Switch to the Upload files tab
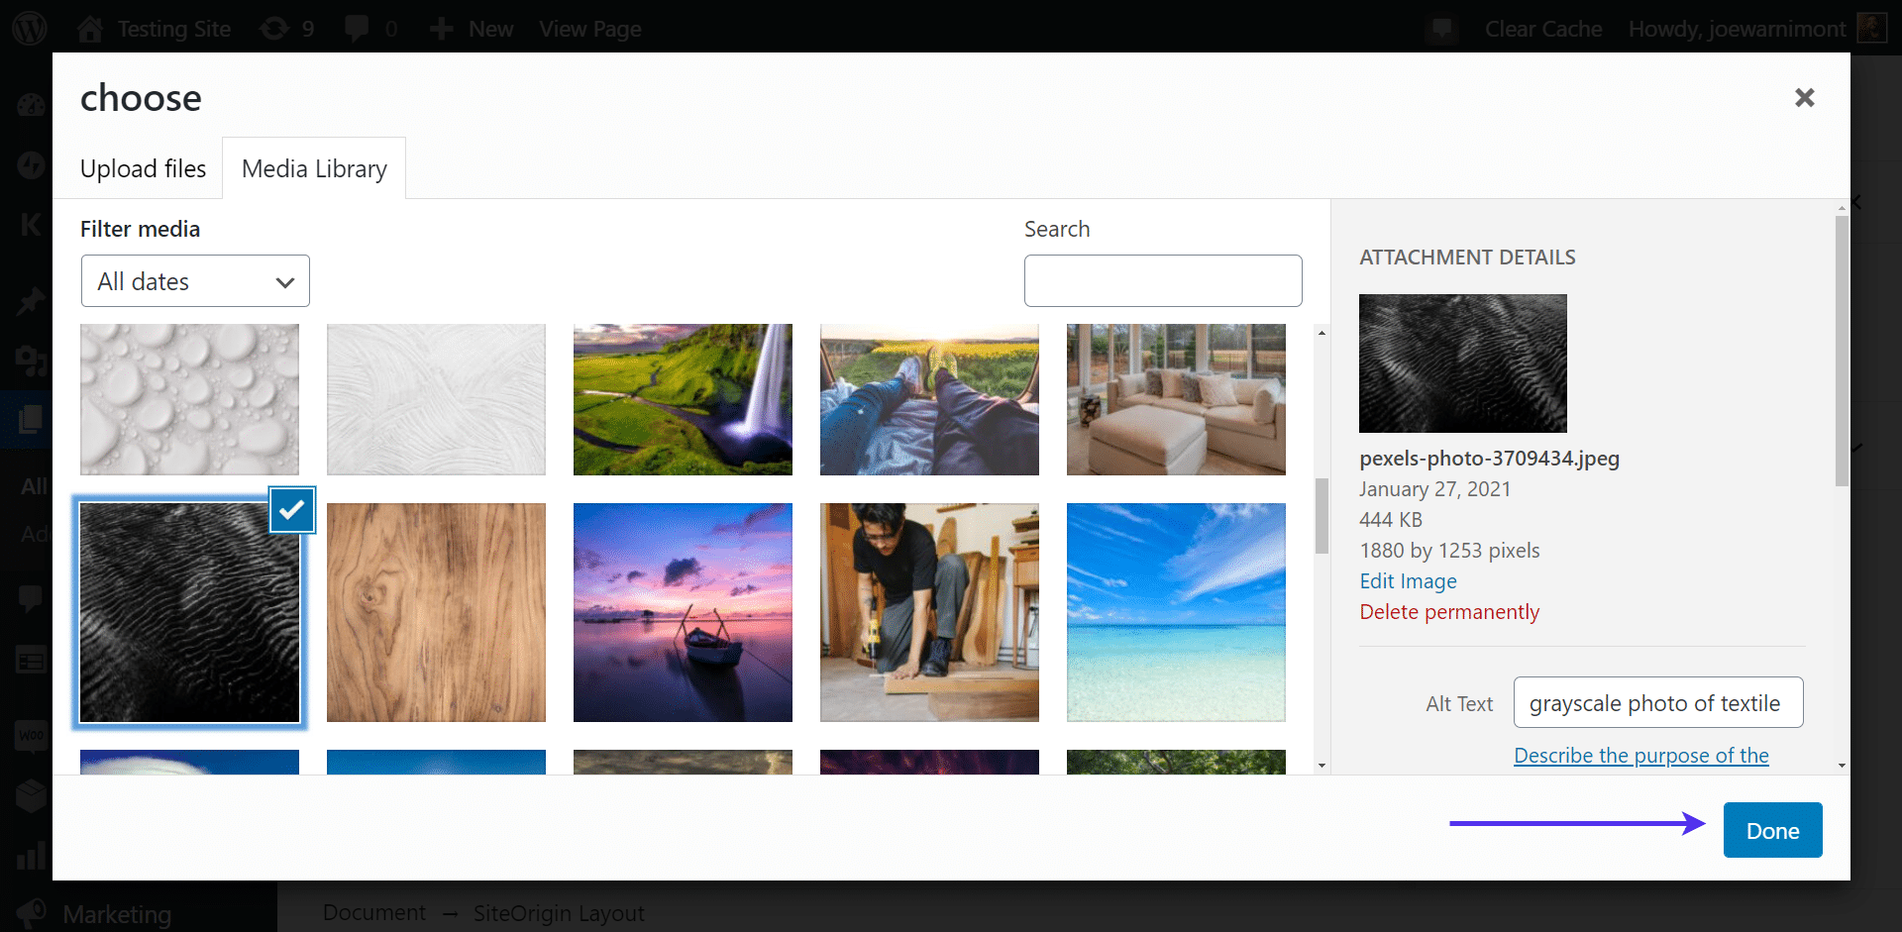 pos(143,169)
